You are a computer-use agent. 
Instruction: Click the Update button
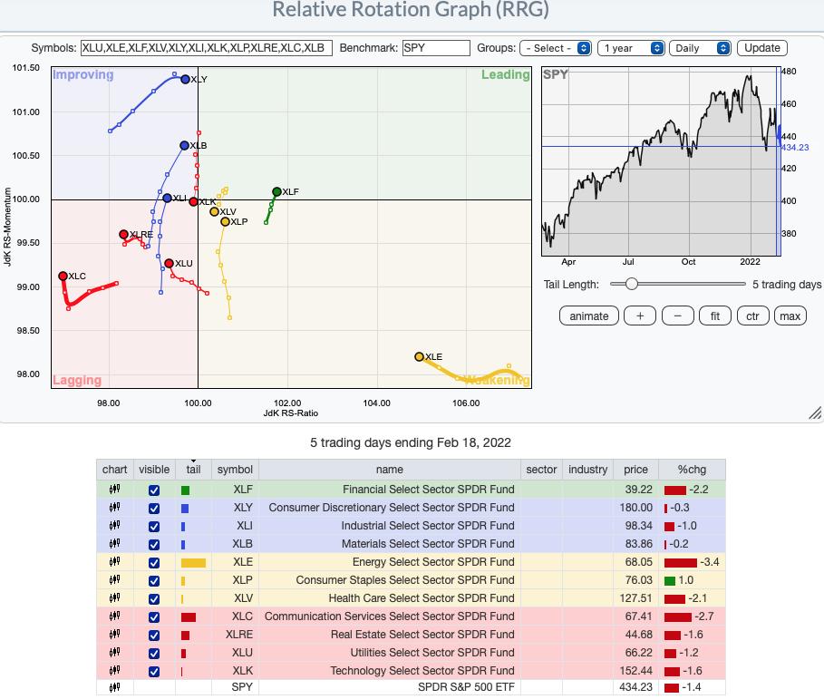click(761, 48)
